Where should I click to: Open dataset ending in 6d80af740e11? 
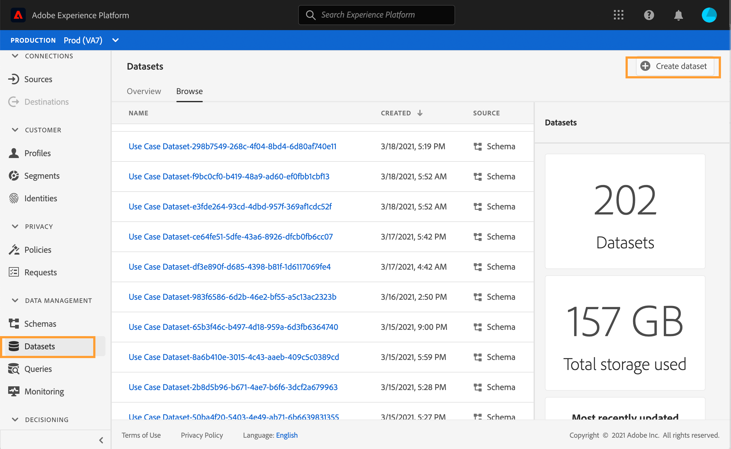click(232, 146)
